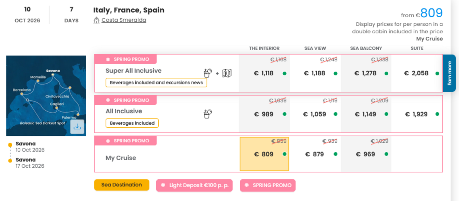459x201 pixels.
Task: Click the beverages icon in Super All Inclusive
Action: [208, 73]
